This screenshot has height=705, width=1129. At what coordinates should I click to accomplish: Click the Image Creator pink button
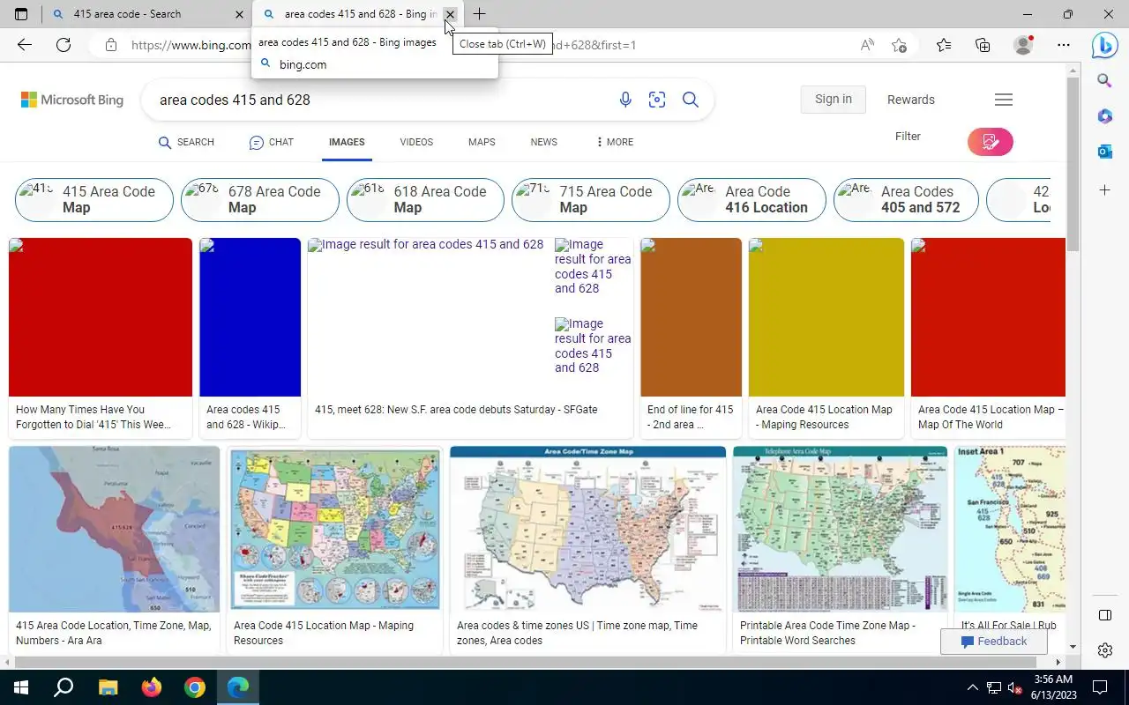[990, 142]
